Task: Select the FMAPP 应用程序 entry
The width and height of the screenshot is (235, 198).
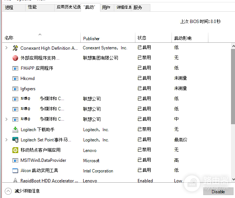Action: pos(37,68)
